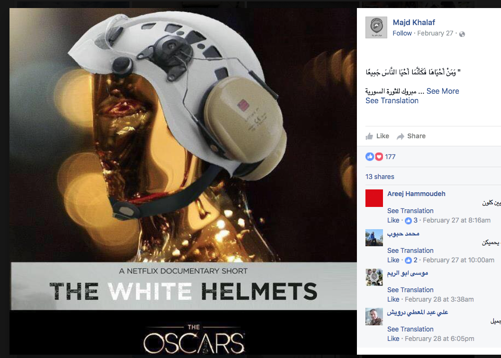Click Areej Hammoudeh's red avatar

click(x=374, y=198)
